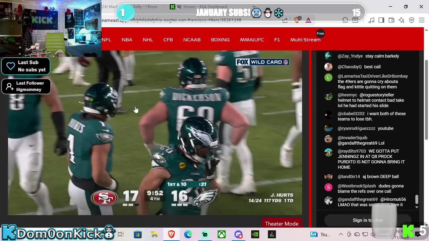
Task: Click the @ChaosbyQ chat username
Action: point(350,67)
